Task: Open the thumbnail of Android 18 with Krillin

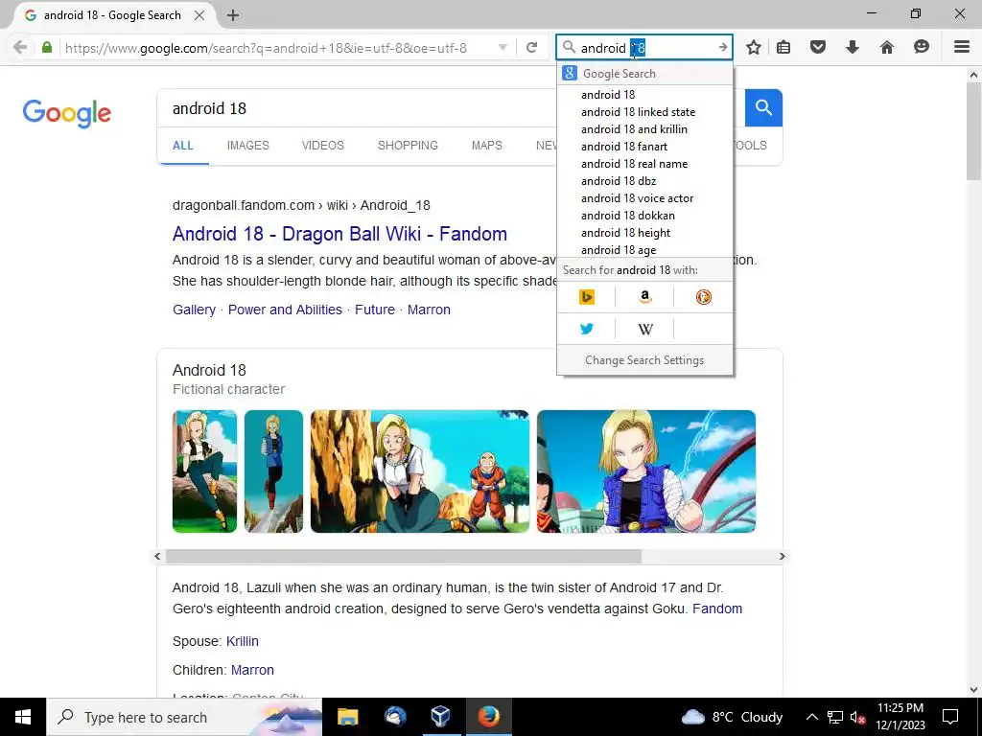Action: (420, 471)
